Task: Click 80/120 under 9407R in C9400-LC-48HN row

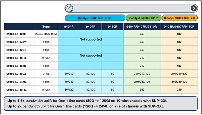Action: coord(91,90)
